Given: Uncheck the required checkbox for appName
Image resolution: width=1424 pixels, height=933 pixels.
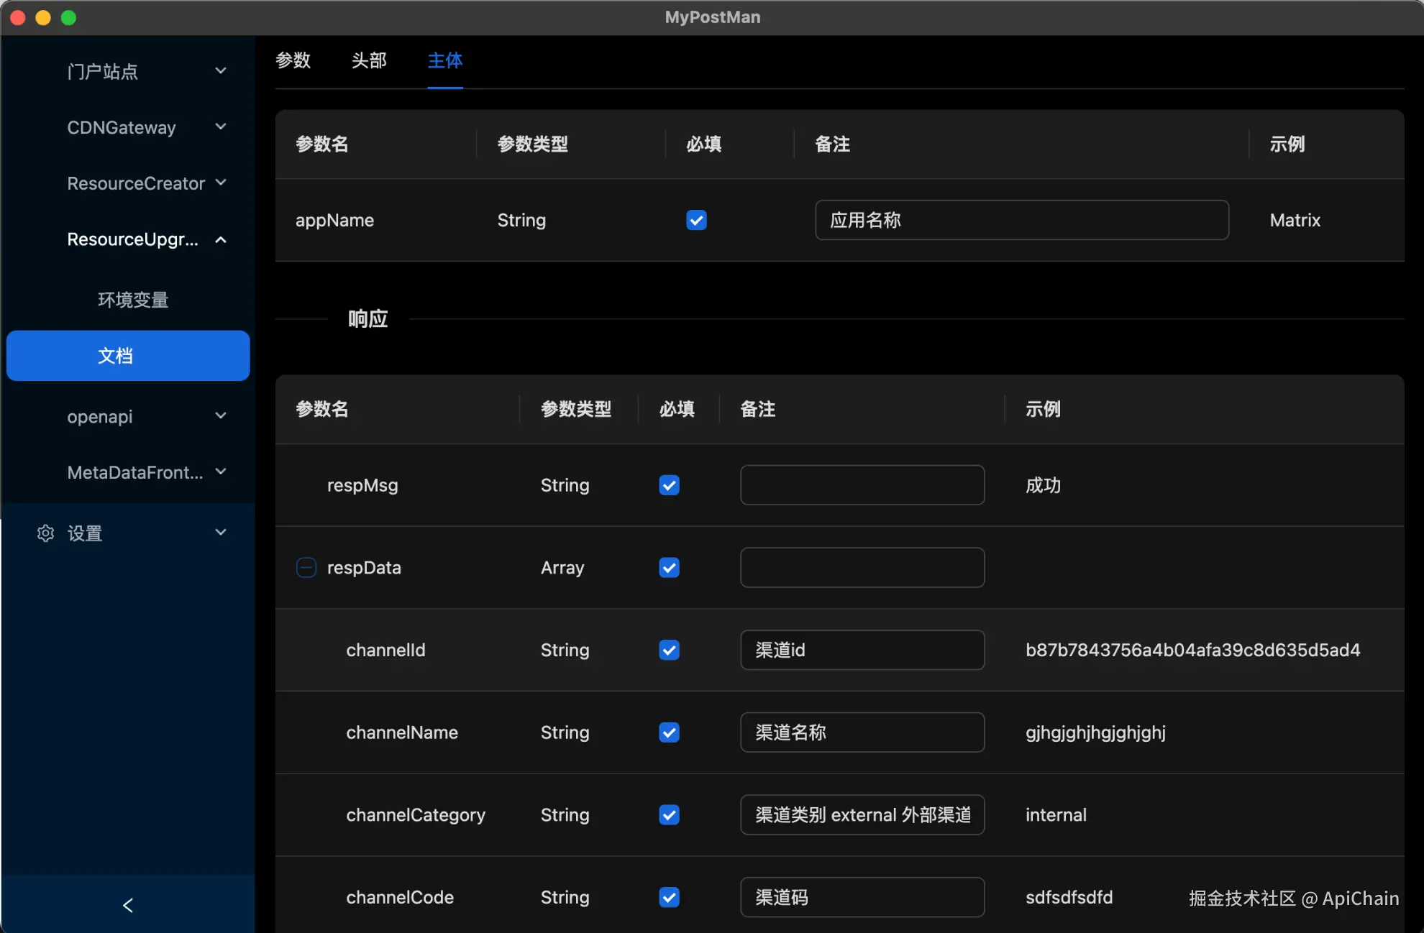Looking at the screenshot, I should (696, 220).
